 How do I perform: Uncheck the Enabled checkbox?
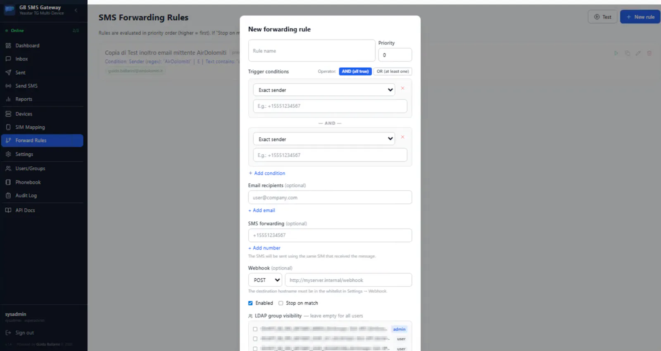(250, 303)
